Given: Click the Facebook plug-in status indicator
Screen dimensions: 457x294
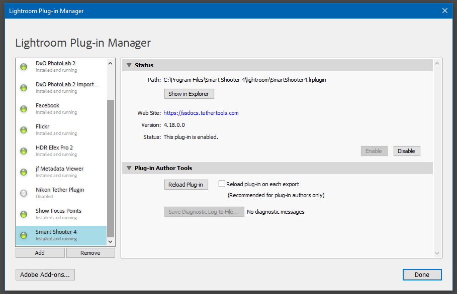Looking at the screenshot, I should [24, 109].
